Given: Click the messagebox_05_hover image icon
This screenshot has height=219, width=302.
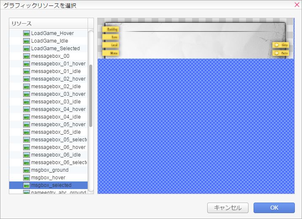Looking at the screenshot, I should click(26, 124).
